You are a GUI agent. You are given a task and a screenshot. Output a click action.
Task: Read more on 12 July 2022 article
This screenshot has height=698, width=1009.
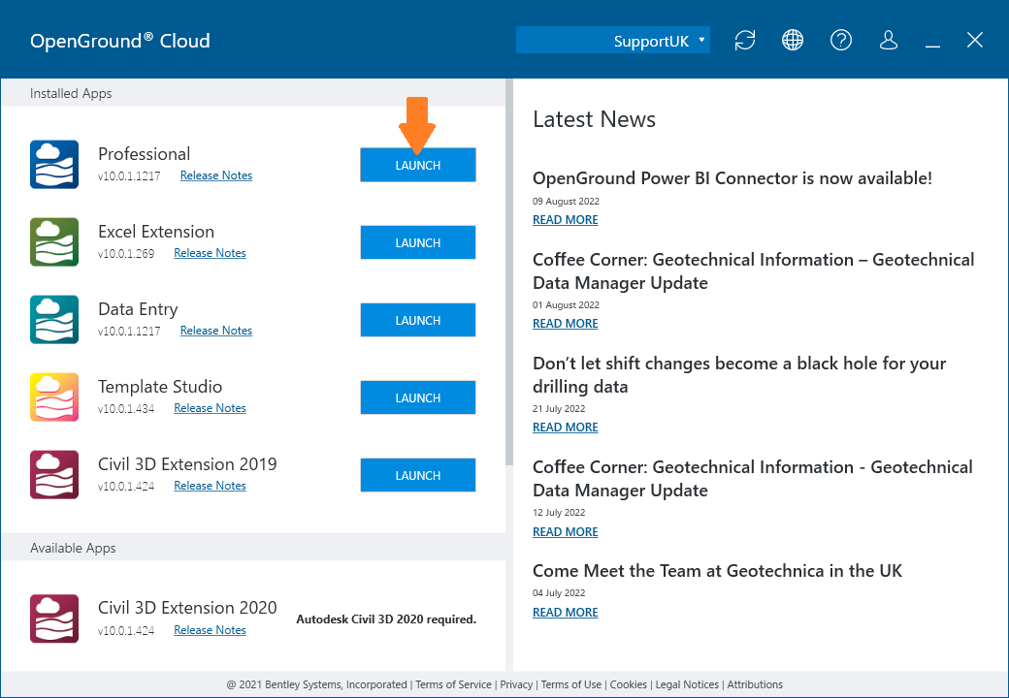565,531
